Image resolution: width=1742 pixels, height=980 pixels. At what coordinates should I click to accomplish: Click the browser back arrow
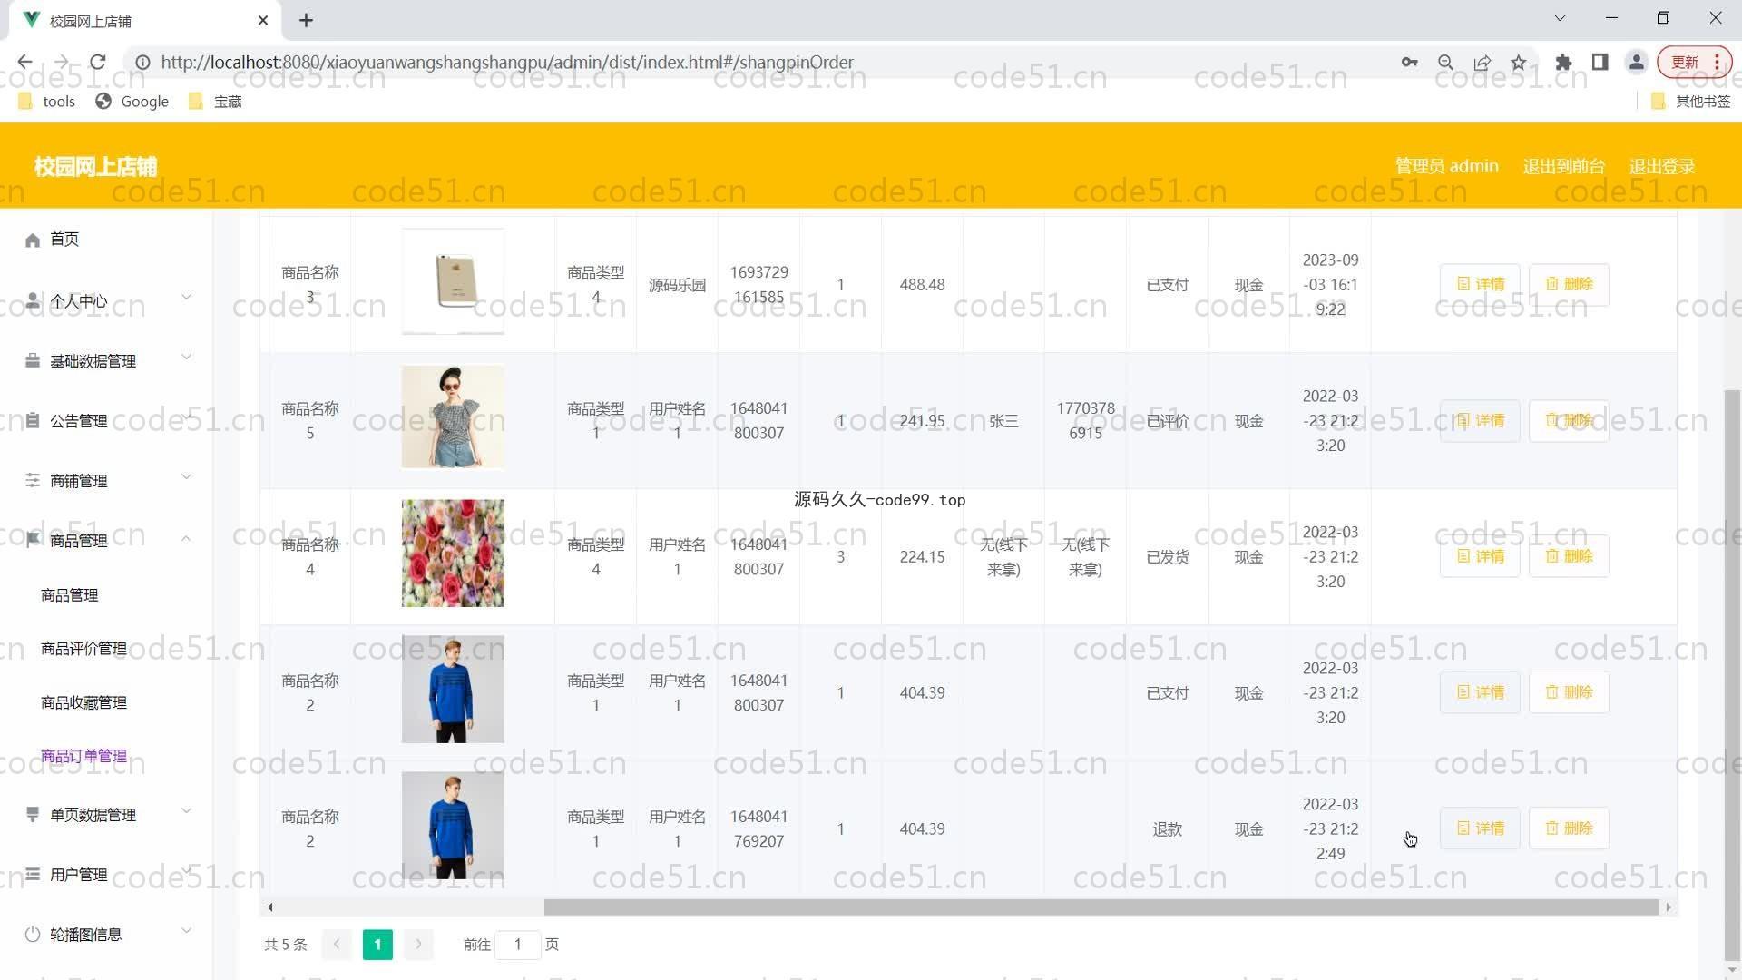point(24,62)
